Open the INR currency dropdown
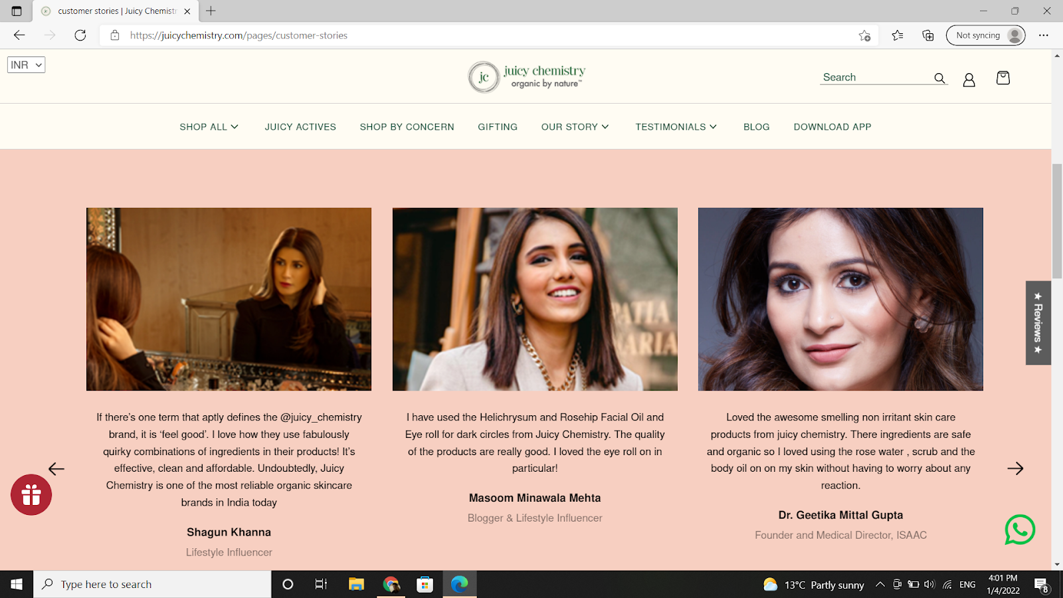This screenshot has height=598, width=1063. [x=26, y=64]
